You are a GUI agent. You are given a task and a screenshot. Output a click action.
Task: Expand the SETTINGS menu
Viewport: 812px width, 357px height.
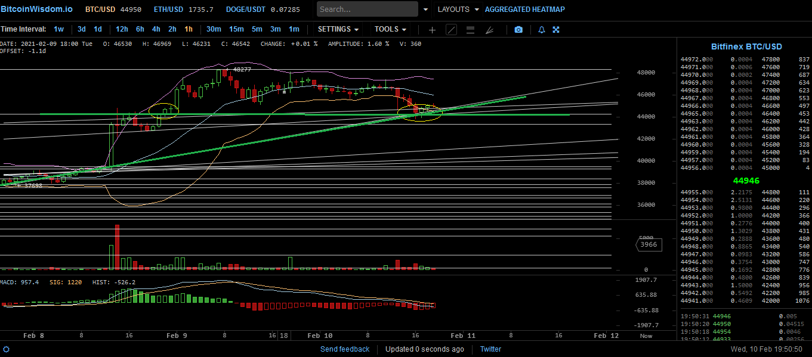click(338, 29)
